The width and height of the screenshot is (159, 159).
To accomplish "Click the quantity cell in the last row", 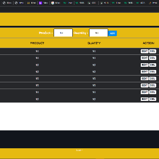I will (x=94, y=99).
